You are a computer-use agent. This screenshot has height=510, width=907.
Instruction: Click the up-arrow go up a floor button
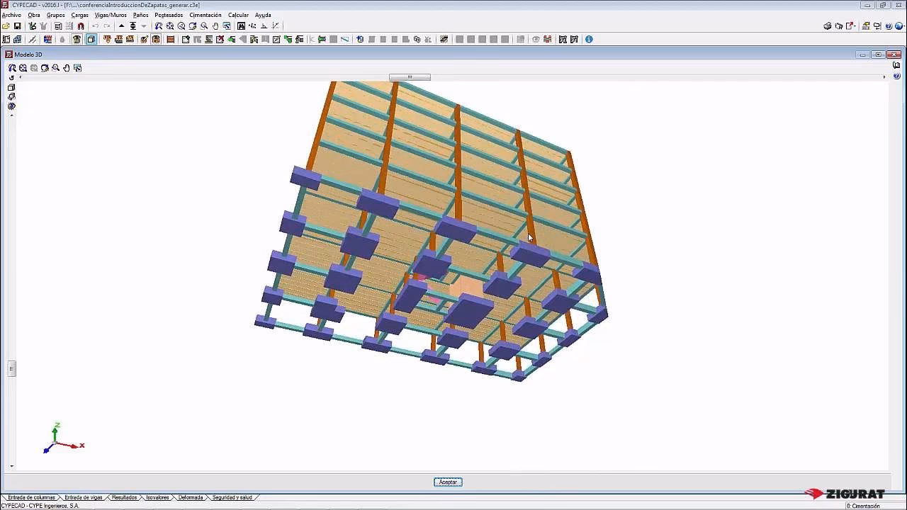click(121, 26)
